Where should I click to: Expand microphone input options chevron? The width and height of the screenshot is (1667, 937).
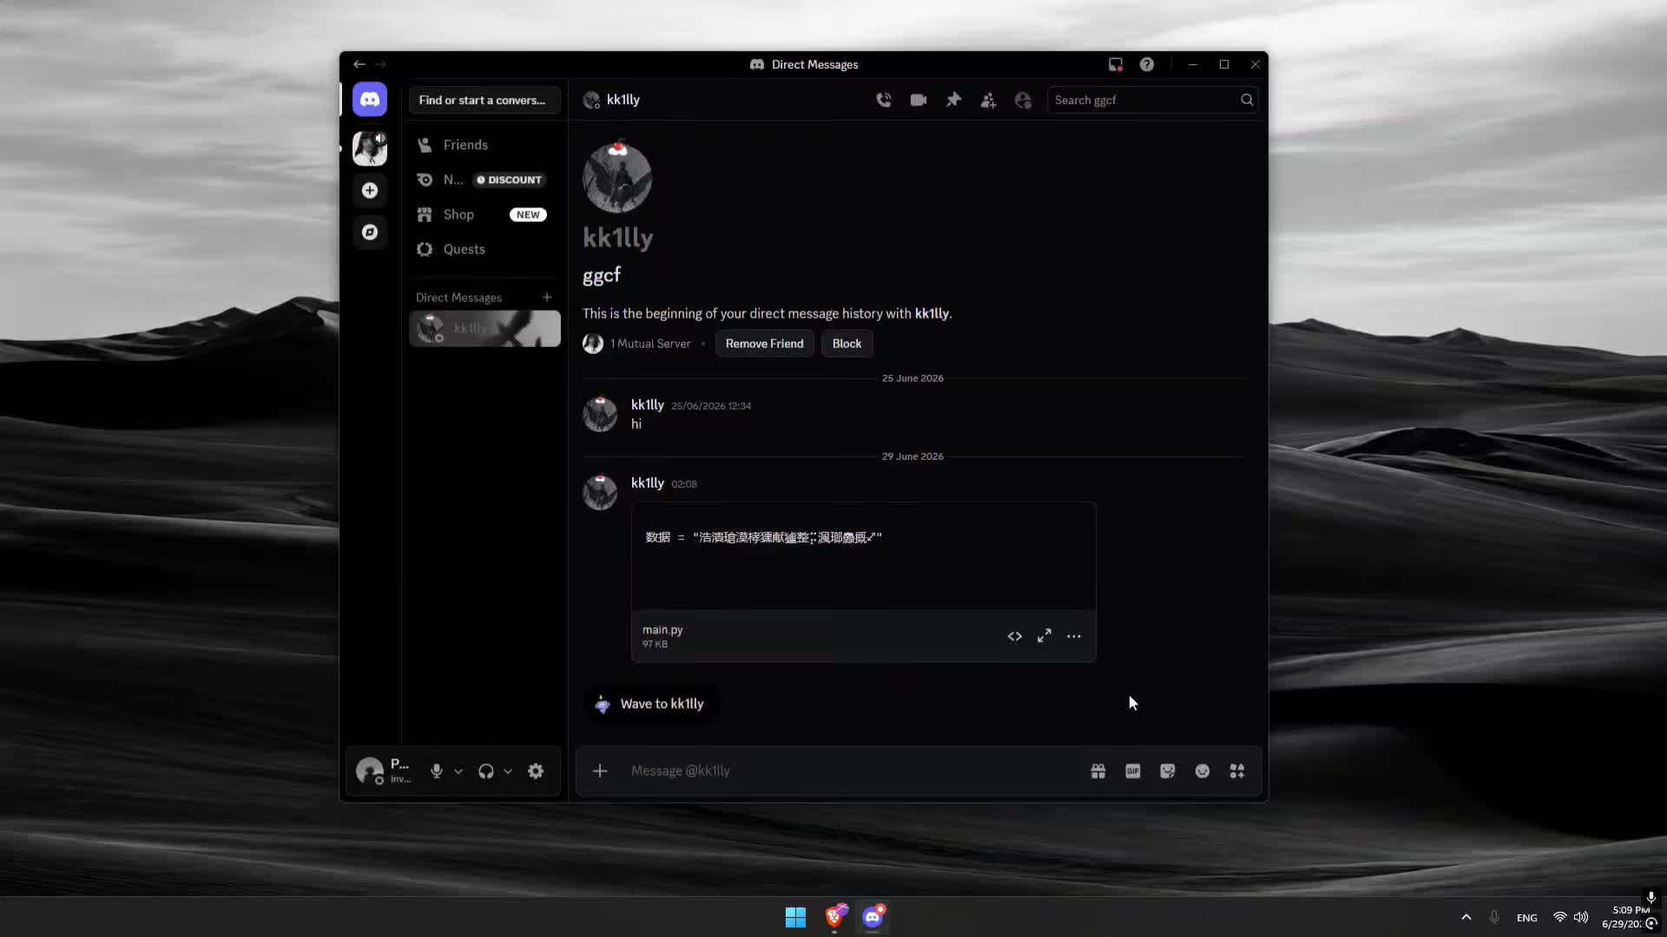458,770
